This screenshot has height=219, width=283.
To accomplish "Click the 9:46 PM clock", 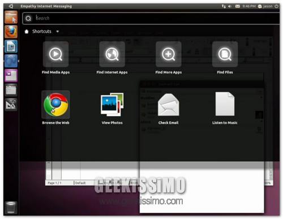I will pos(249,6).
